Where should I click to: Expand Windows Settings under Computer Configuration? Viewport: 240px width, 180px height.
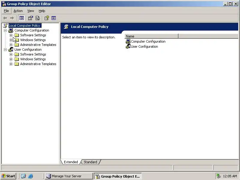pos(11,40)
